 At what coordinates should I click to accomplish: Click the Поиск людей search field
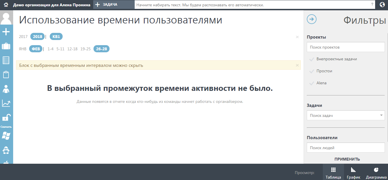(346, 148)
